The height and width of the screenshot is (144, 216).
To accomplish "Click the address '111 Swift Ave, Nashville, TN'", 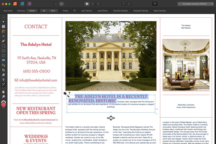I will pyautogui.click(x=37, y=58).
